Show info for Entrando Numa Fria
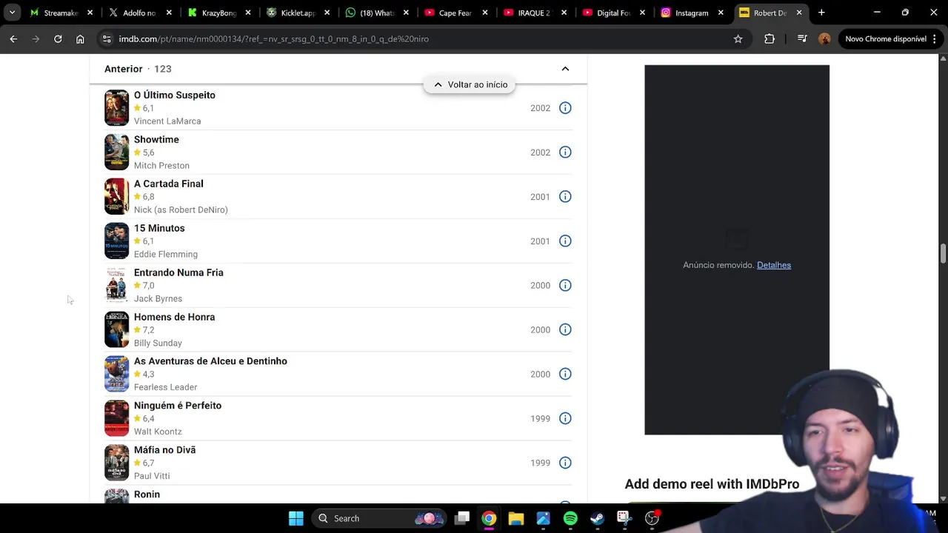The image size is (948, 533). [565, 286]
